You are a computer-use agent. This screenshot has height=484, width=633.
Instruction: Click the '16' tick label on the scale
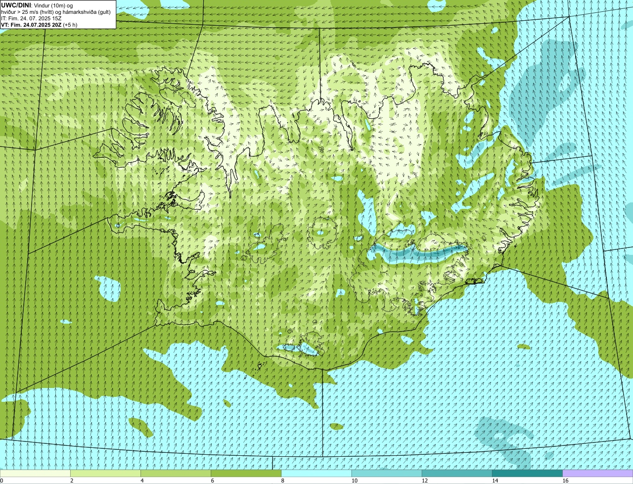coord(565,481)
